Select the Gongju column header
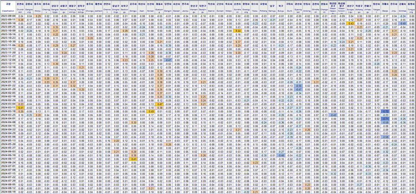This screenshot has width=416, height=194. [133, 8]
